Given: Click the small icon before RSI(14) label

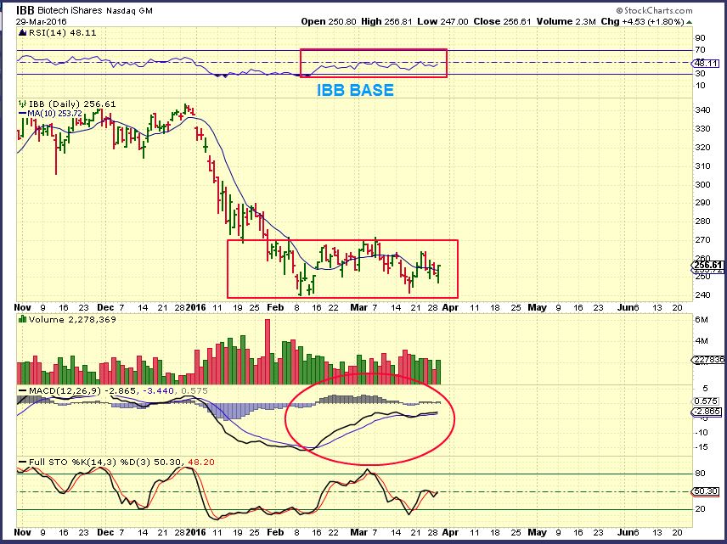Looking at the screenshot, I should 22,33.
